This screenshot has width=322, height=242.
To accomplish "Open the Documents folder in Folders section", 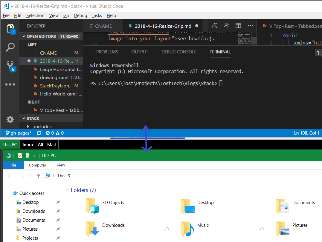I will click(x=295, y=206).
